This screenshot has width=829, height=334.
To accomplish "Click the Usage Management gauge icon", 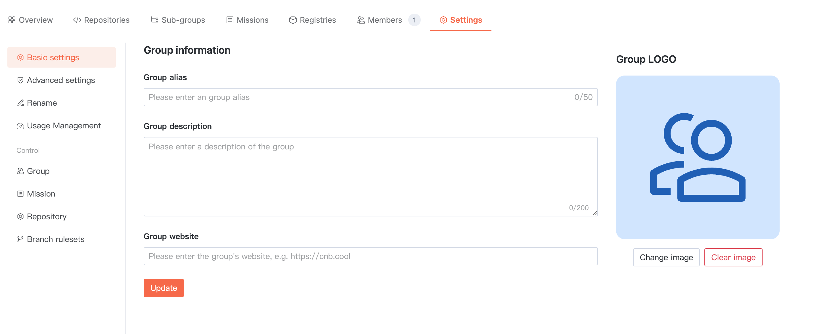I will (x=20, y=126).
